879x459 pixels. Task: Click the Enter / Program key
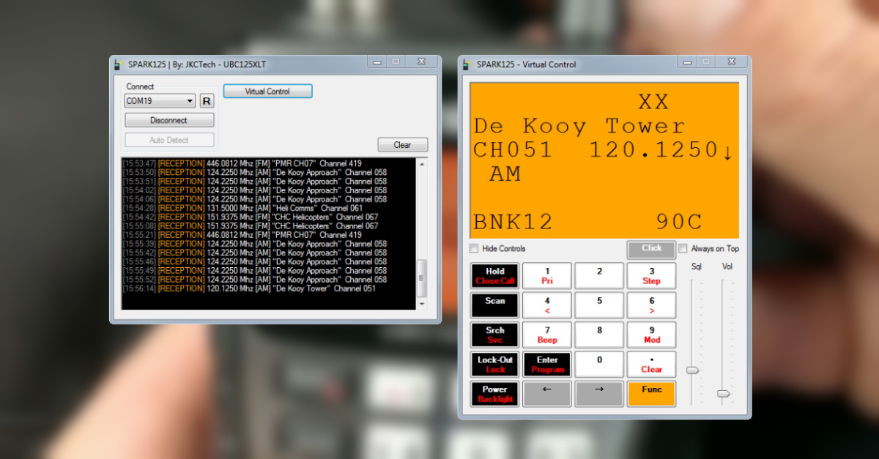pos(547,365)
